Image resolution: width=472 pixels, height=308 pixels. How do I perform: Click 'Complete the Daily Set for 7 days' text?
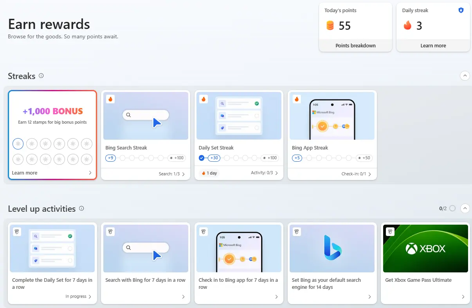52,284
